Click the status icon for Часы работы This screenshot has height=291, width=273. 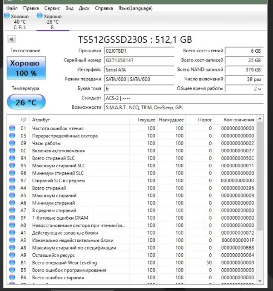tap(12, 143)
